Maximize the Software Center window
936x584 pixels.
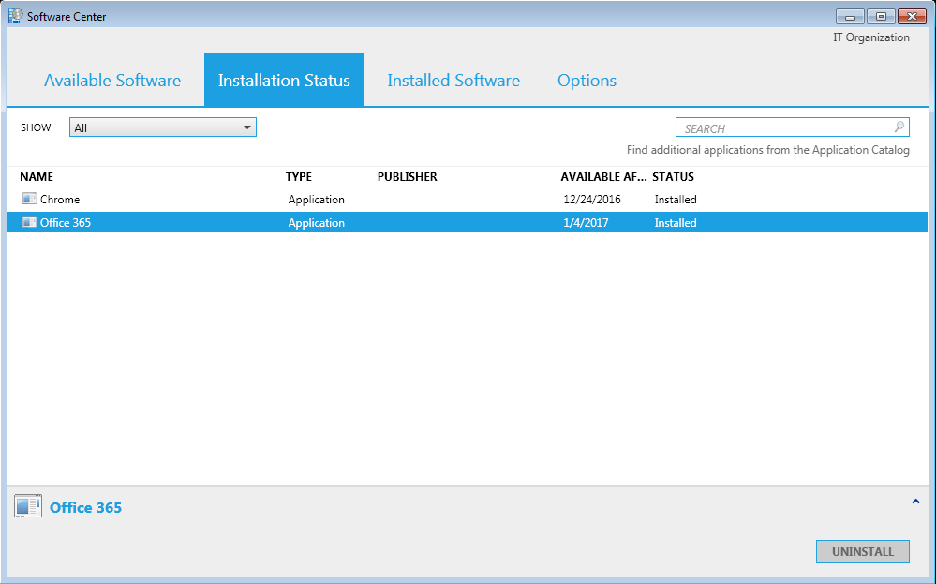point(881,16)
